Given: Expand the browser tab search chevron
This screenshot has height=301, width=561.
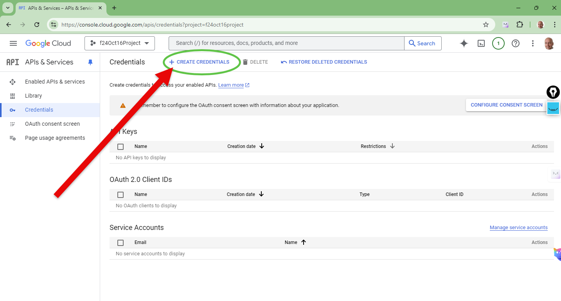Looking at the screenshot, I should (x=7, y=8).
